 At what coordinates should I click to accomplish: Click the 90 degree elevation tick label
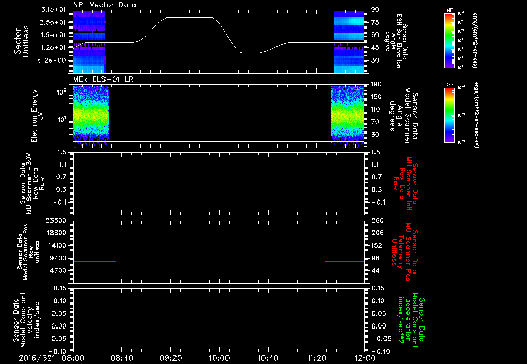click(x=375, y=10)
